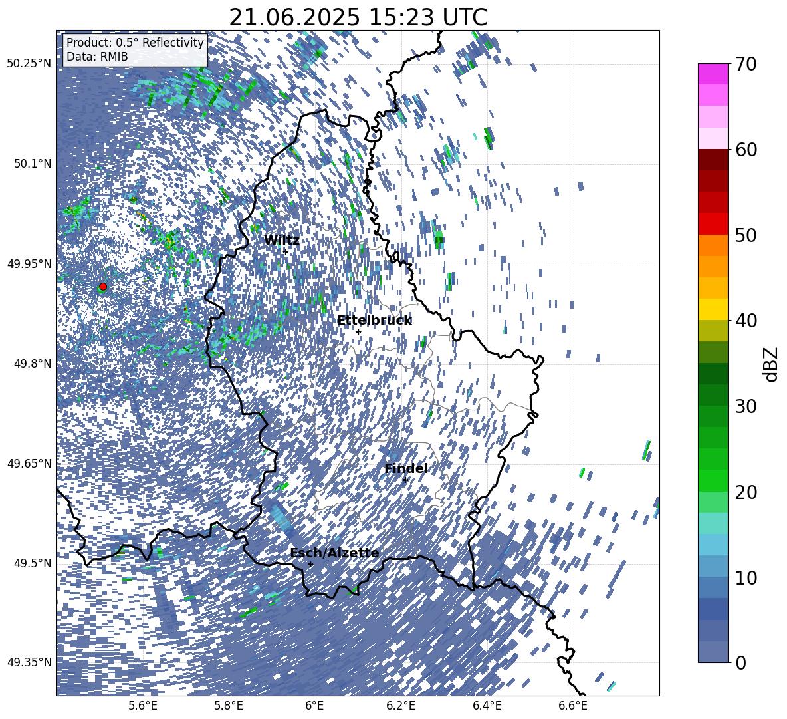Click the title '21.06.2025 15:23 UTC'
Viewport: 787px width, 719px height.
pos(358,17)
